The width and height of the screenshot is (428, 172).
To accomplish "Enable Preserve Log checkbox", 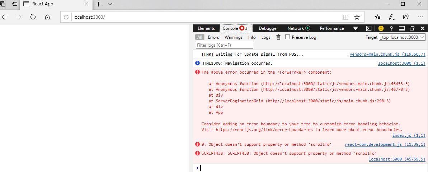I will pyautogui.click(x=287, y=37).
